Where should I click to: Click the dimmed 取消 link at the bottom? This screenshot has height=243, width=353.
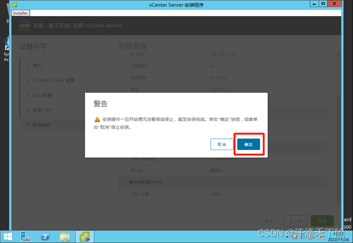(269, 221)
